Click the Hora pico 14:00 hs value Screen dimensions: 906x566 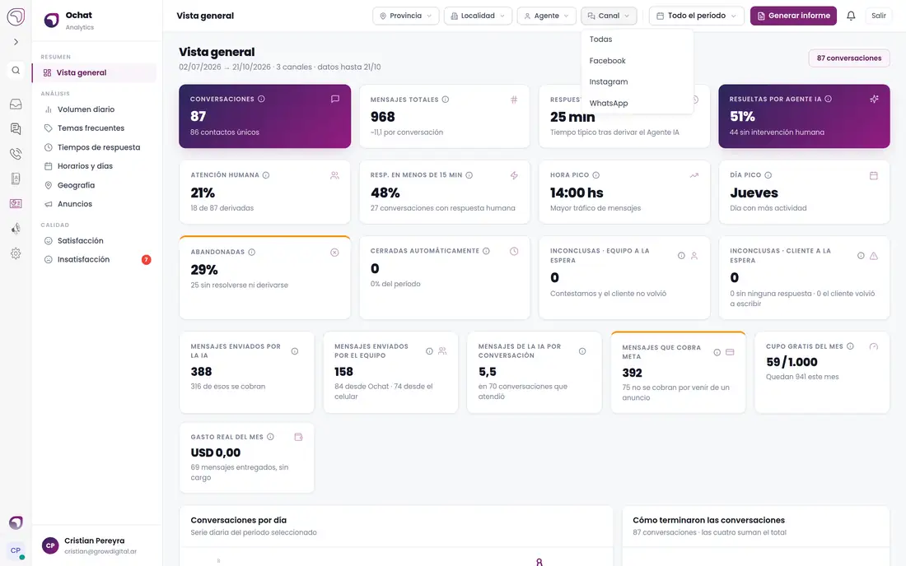tap(576, 193)
